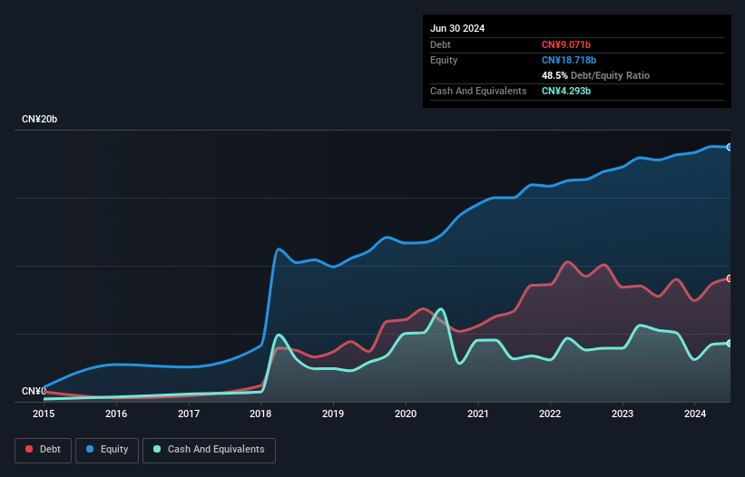
Task: Click the CN¥4.293b cash value
Action: point(566,91)
